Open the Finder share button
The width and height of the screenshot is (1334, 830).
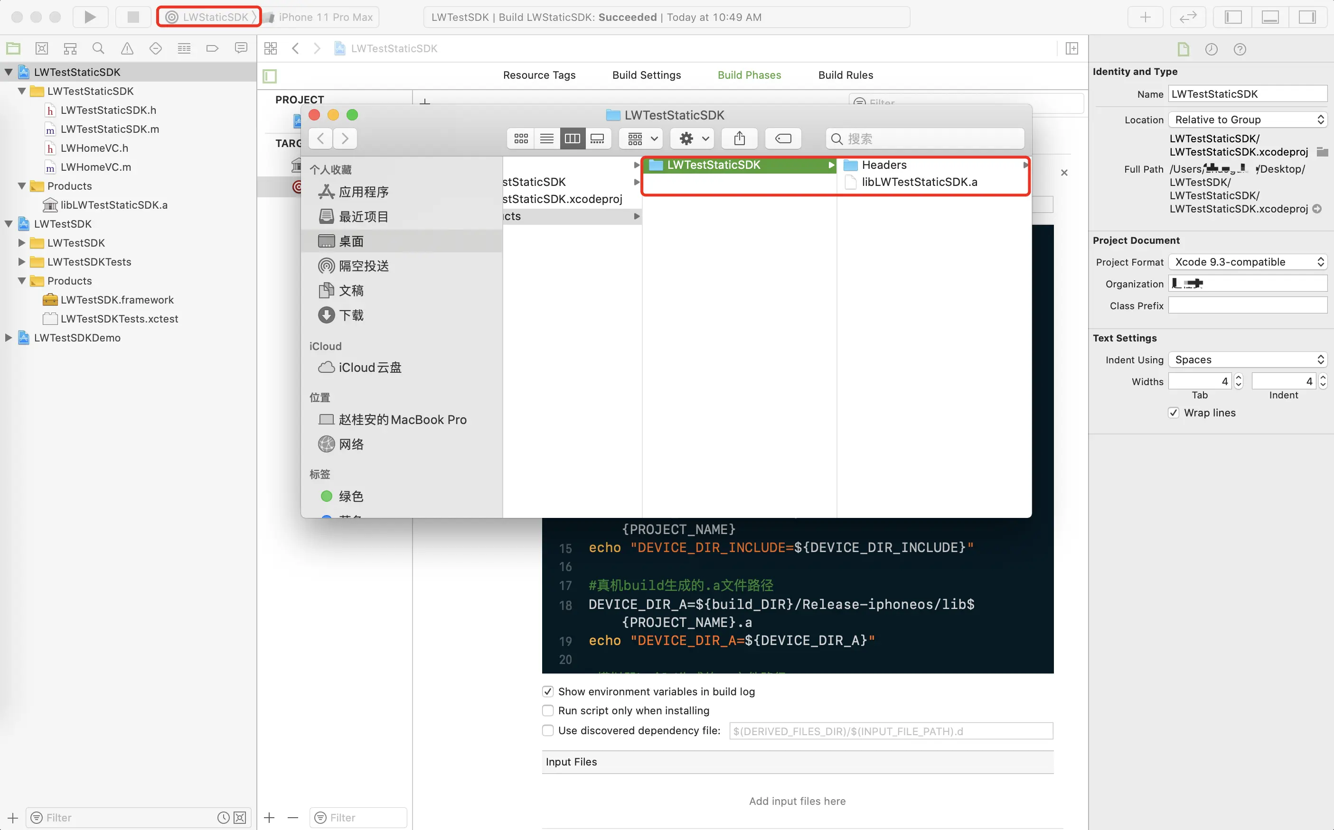tap(739, 138)
